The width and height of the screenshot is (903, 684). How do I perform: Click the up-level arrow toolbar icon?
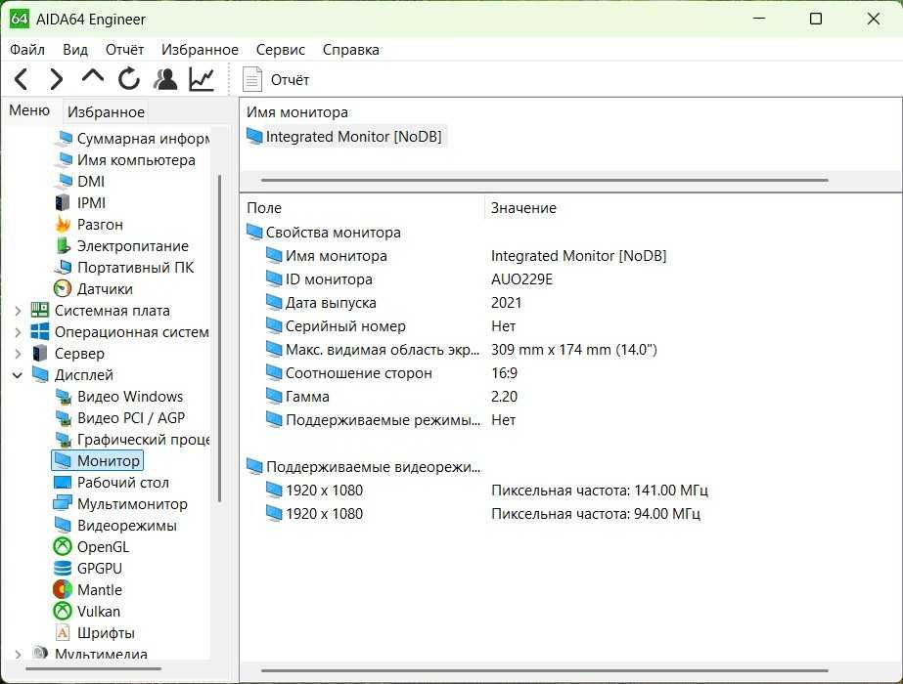point(93,77)
